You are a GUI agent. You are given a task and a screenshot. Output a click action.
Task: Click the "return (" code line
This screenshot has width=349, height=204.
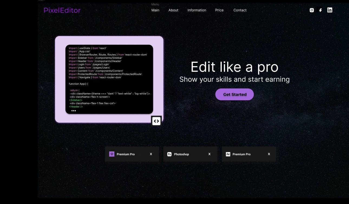(75, 90)
